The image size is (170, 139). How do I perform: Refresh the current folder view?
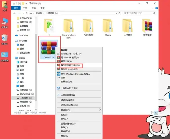(x=119, y=13)
